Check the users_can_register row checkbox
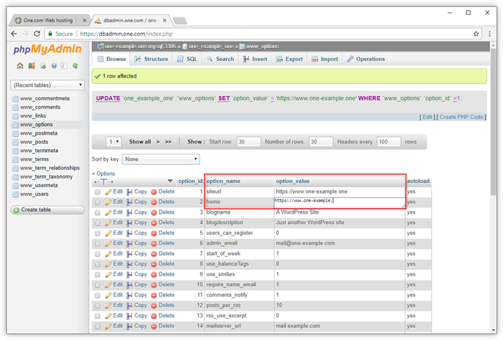This screenshot has width=503, height=340. 98,233
